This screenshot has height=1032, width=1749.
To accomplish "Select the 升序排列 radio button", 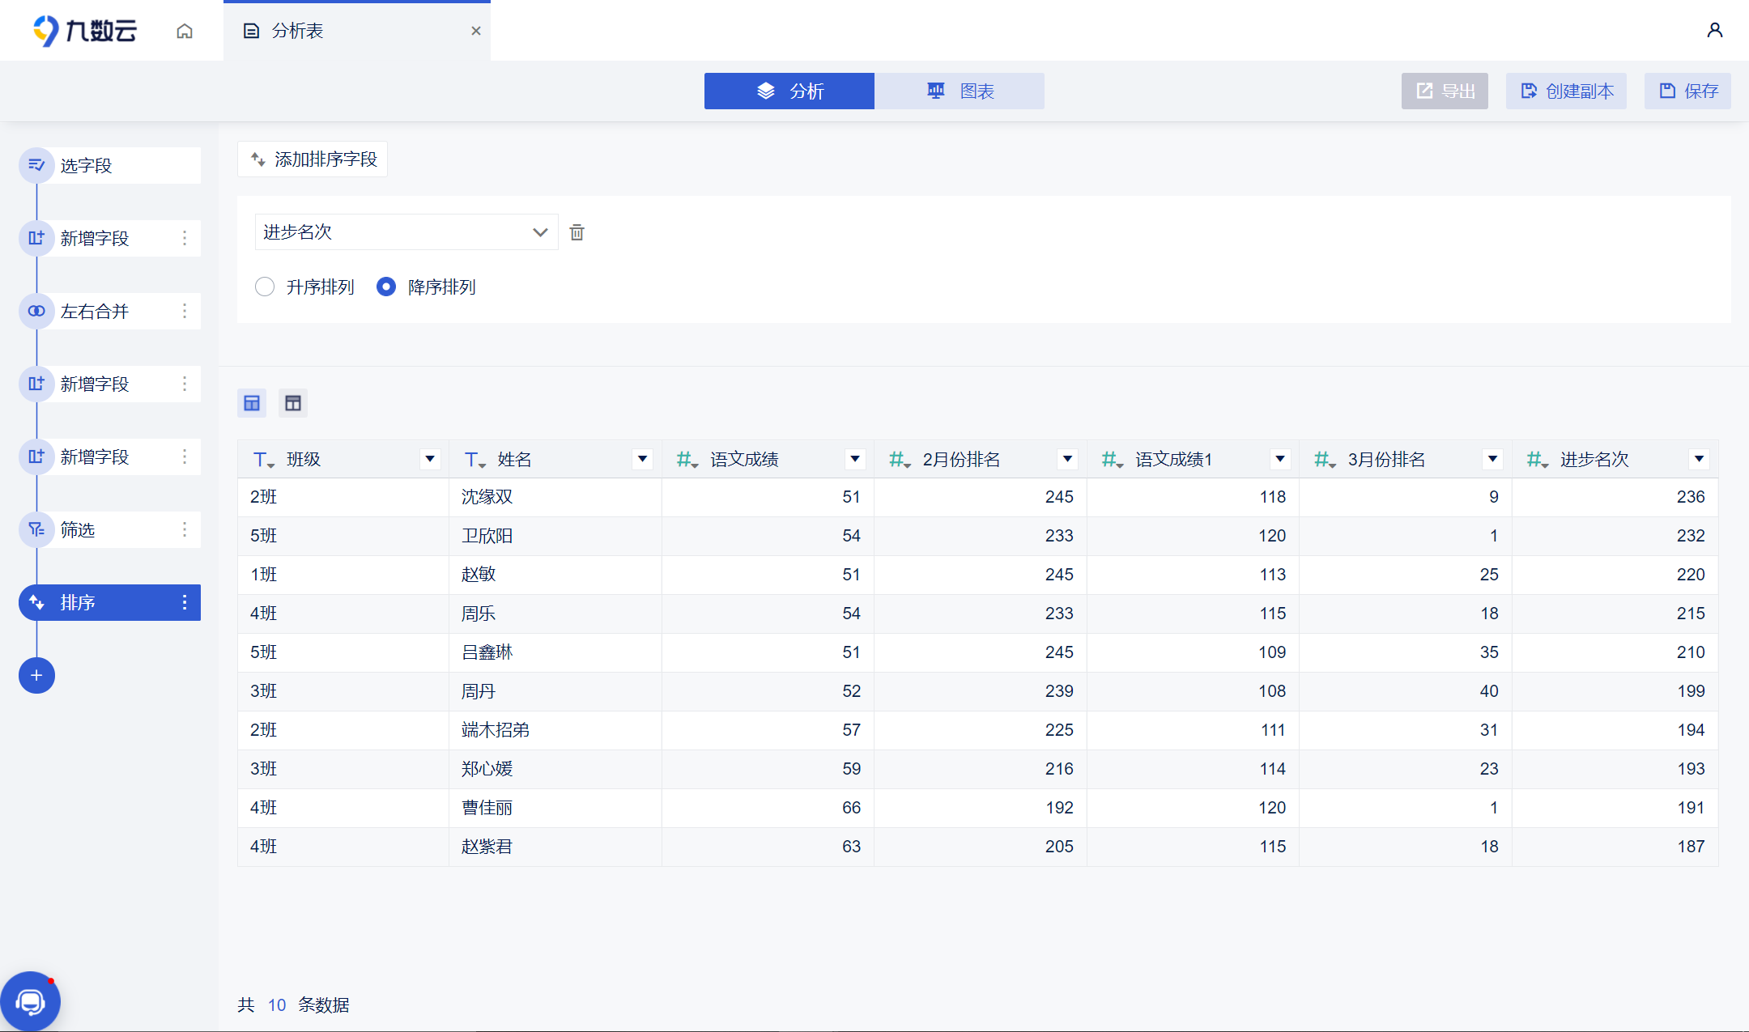I will click(x=265, y=287).
